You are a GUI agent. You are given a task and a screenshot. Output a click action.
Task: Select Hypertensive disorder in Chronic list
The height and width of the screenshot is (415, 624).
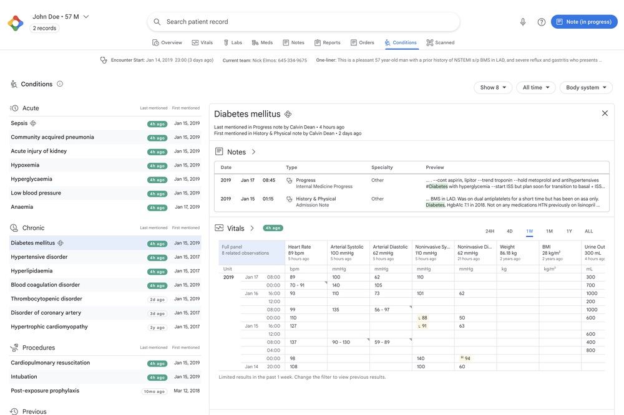pyautogui.click(x=39, y=257)
